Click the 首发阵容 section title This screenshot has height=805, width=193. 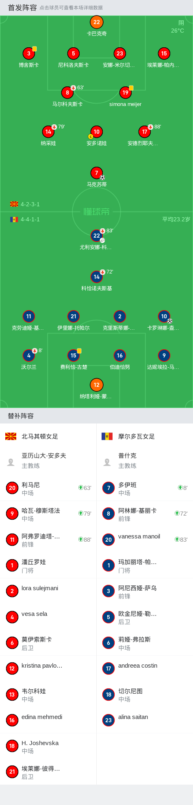(22, 8)
